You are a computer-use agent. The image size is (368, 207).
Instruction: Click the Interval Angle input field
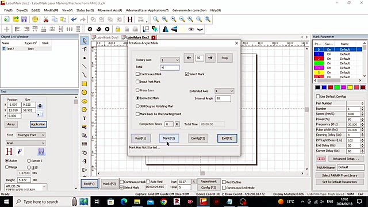coord(223,98)
